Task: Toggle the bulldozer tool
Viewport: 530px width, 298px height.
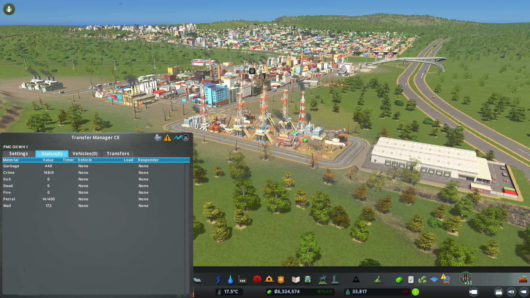Action: point(523,280)
